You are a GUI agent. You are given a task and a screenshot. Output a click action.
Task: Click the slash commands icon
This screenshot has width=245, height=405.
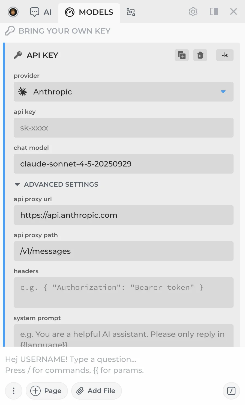coord(231,391)
